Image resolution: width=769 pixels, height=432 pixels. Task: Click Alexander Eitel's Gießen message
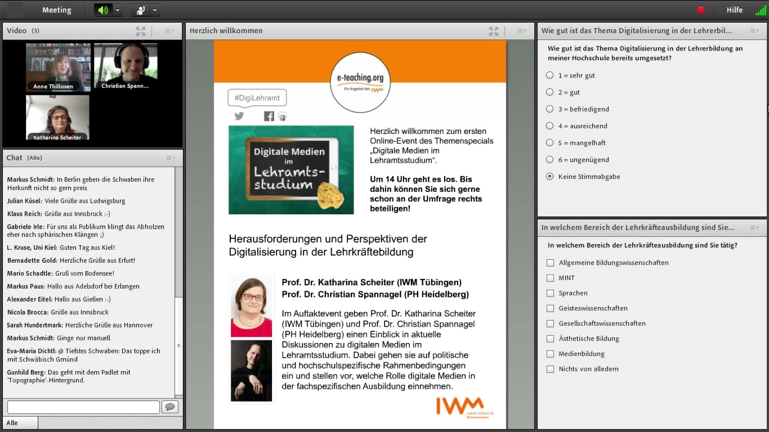click(x=59, y=299)
